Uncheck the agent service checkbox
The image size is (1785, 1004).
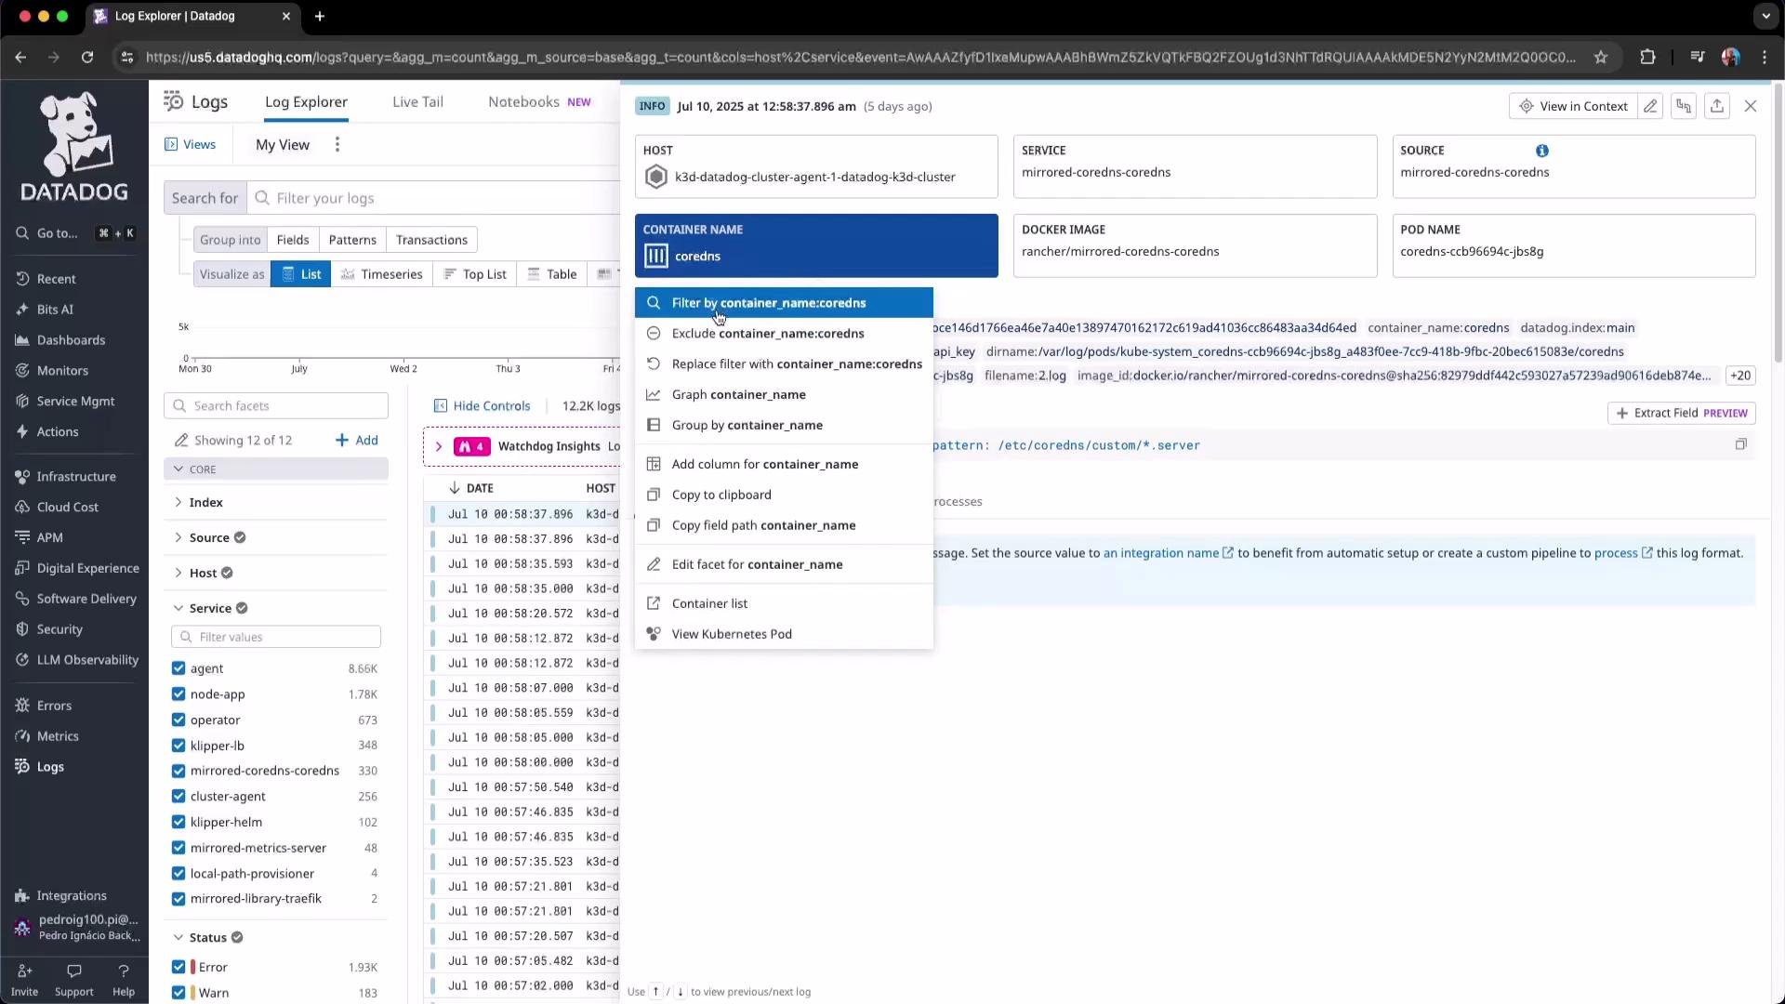[x=178, y=668]
